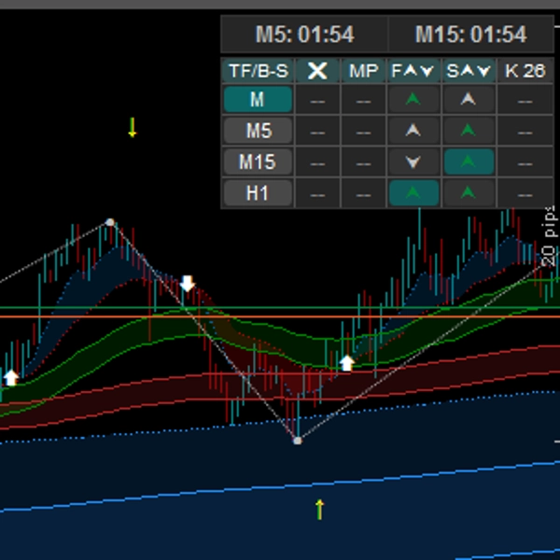The width and height of the screenshot is (560, 560).
Task: Click highlighted up arrow in M15 row S column
Action: pos(469,161)
